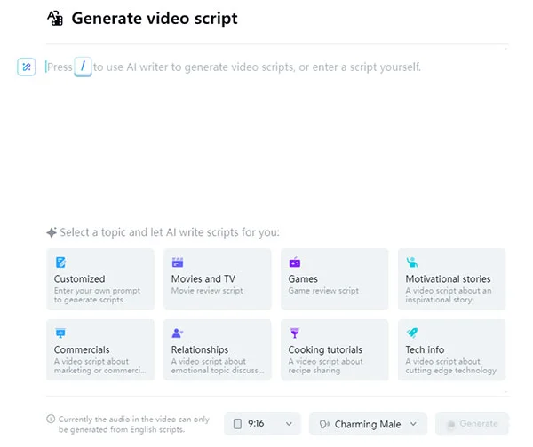Choose the Movies and TV topic
The image size is (533, 447).
[x=218, y=278]
